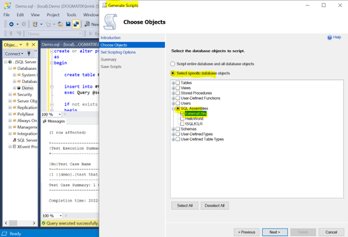Click the SQL Server Agent icon in Object Explorer

(x=14, y=140)
